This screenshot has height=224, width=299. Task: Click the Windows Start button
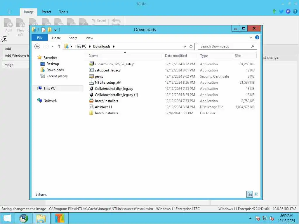(x=7, y=218)
